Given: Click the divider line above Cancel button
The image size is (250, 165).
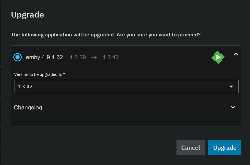Looking at the screenshot, I should coord(126,133).
